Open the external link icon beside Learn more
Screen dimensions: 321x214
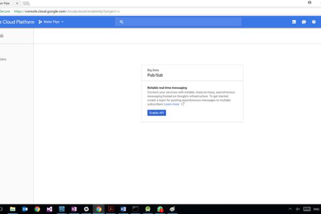click(182, 104)
